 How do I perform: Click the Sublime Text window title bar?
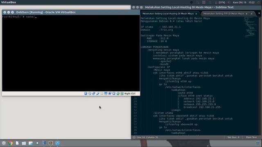[196, 7]
